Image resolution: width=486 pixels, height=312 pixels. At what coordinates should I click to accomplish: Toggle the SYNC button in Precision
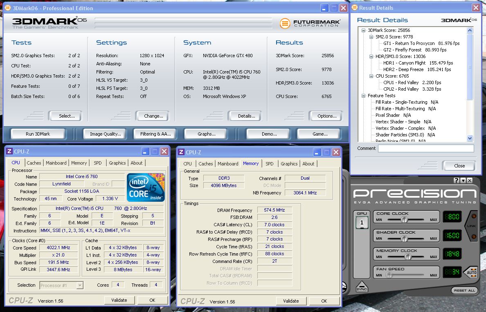point(362,287)
